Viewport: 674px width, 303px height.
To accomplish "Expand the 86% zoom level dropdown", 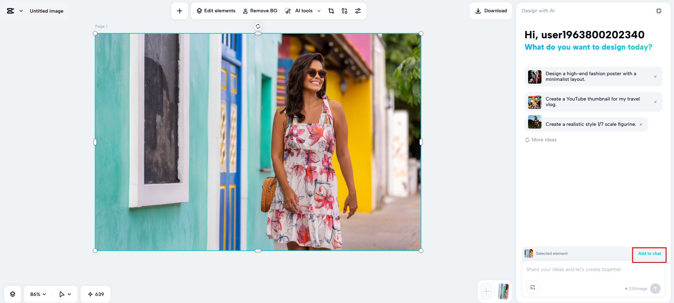I will click(38, 294).
